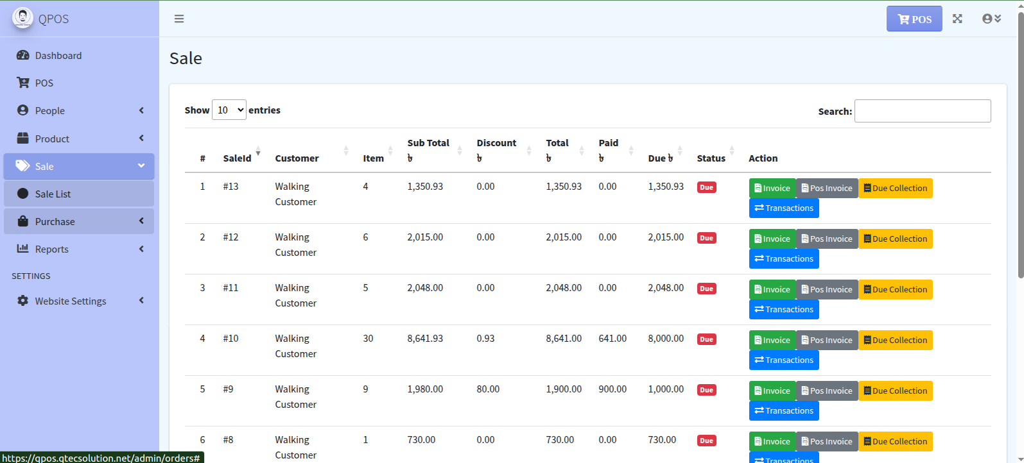Viewport: 1024px width, 463px height.
Task: Click the Dashboard gauge icon
Action: pyautogui.click(x=23, y=55)
